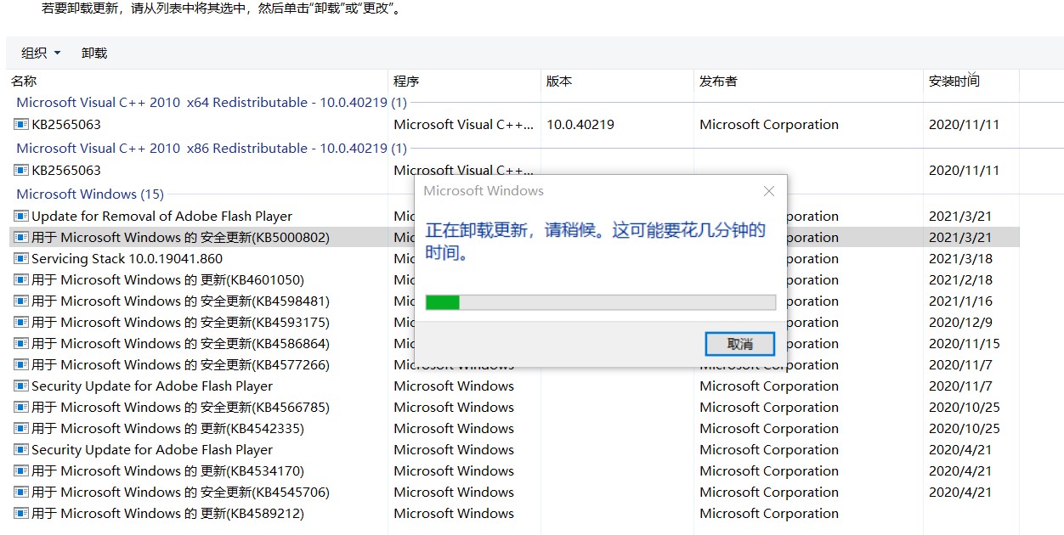Sort by the 版本 column header
The height and width of the screenshot is (535, 1064).
click(559, 82)
